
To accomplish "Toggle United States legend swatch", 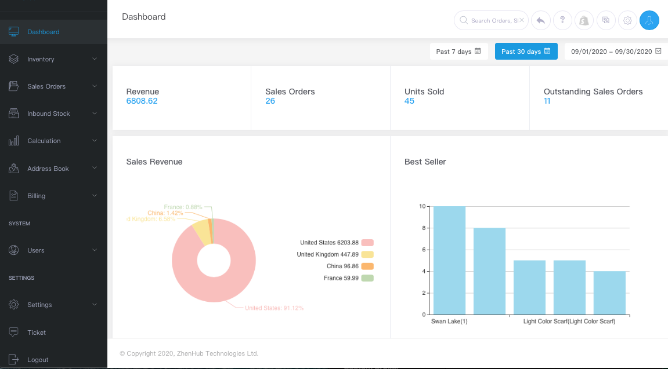I will coord(367,243).
